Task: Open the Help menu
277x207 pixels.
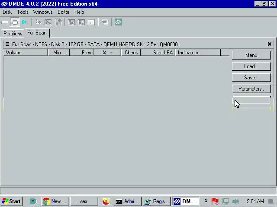Action: 79,12
